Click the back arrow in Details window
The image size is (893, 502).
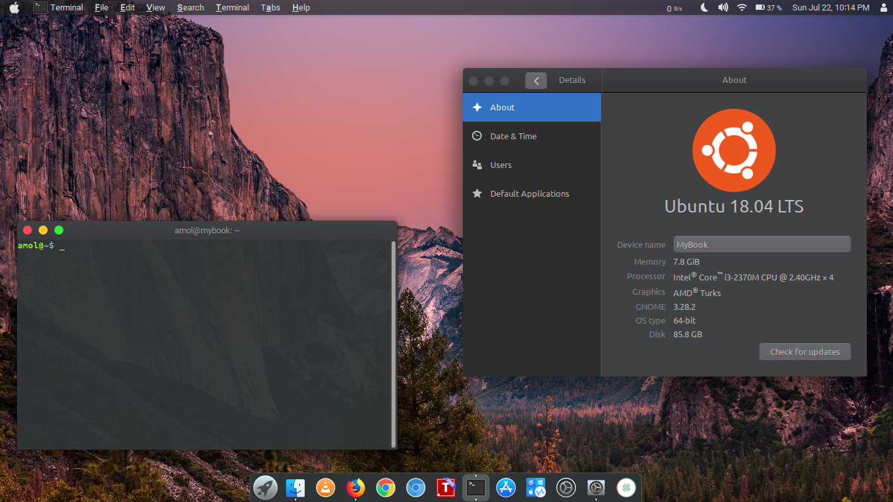pyautogui.click(x=536, y=80)
